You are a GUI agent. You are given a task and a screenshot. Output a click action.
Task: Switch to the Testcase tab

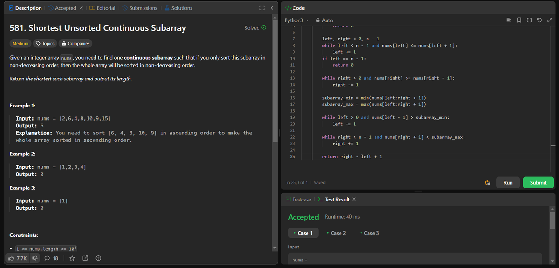coord(298,200)
